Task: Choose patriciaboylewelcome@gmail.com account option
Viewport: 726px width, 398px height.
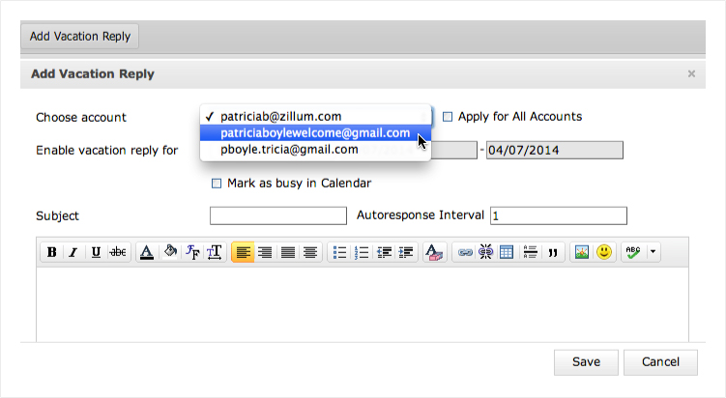Action: pyautogui.click(x=315, y=132)
